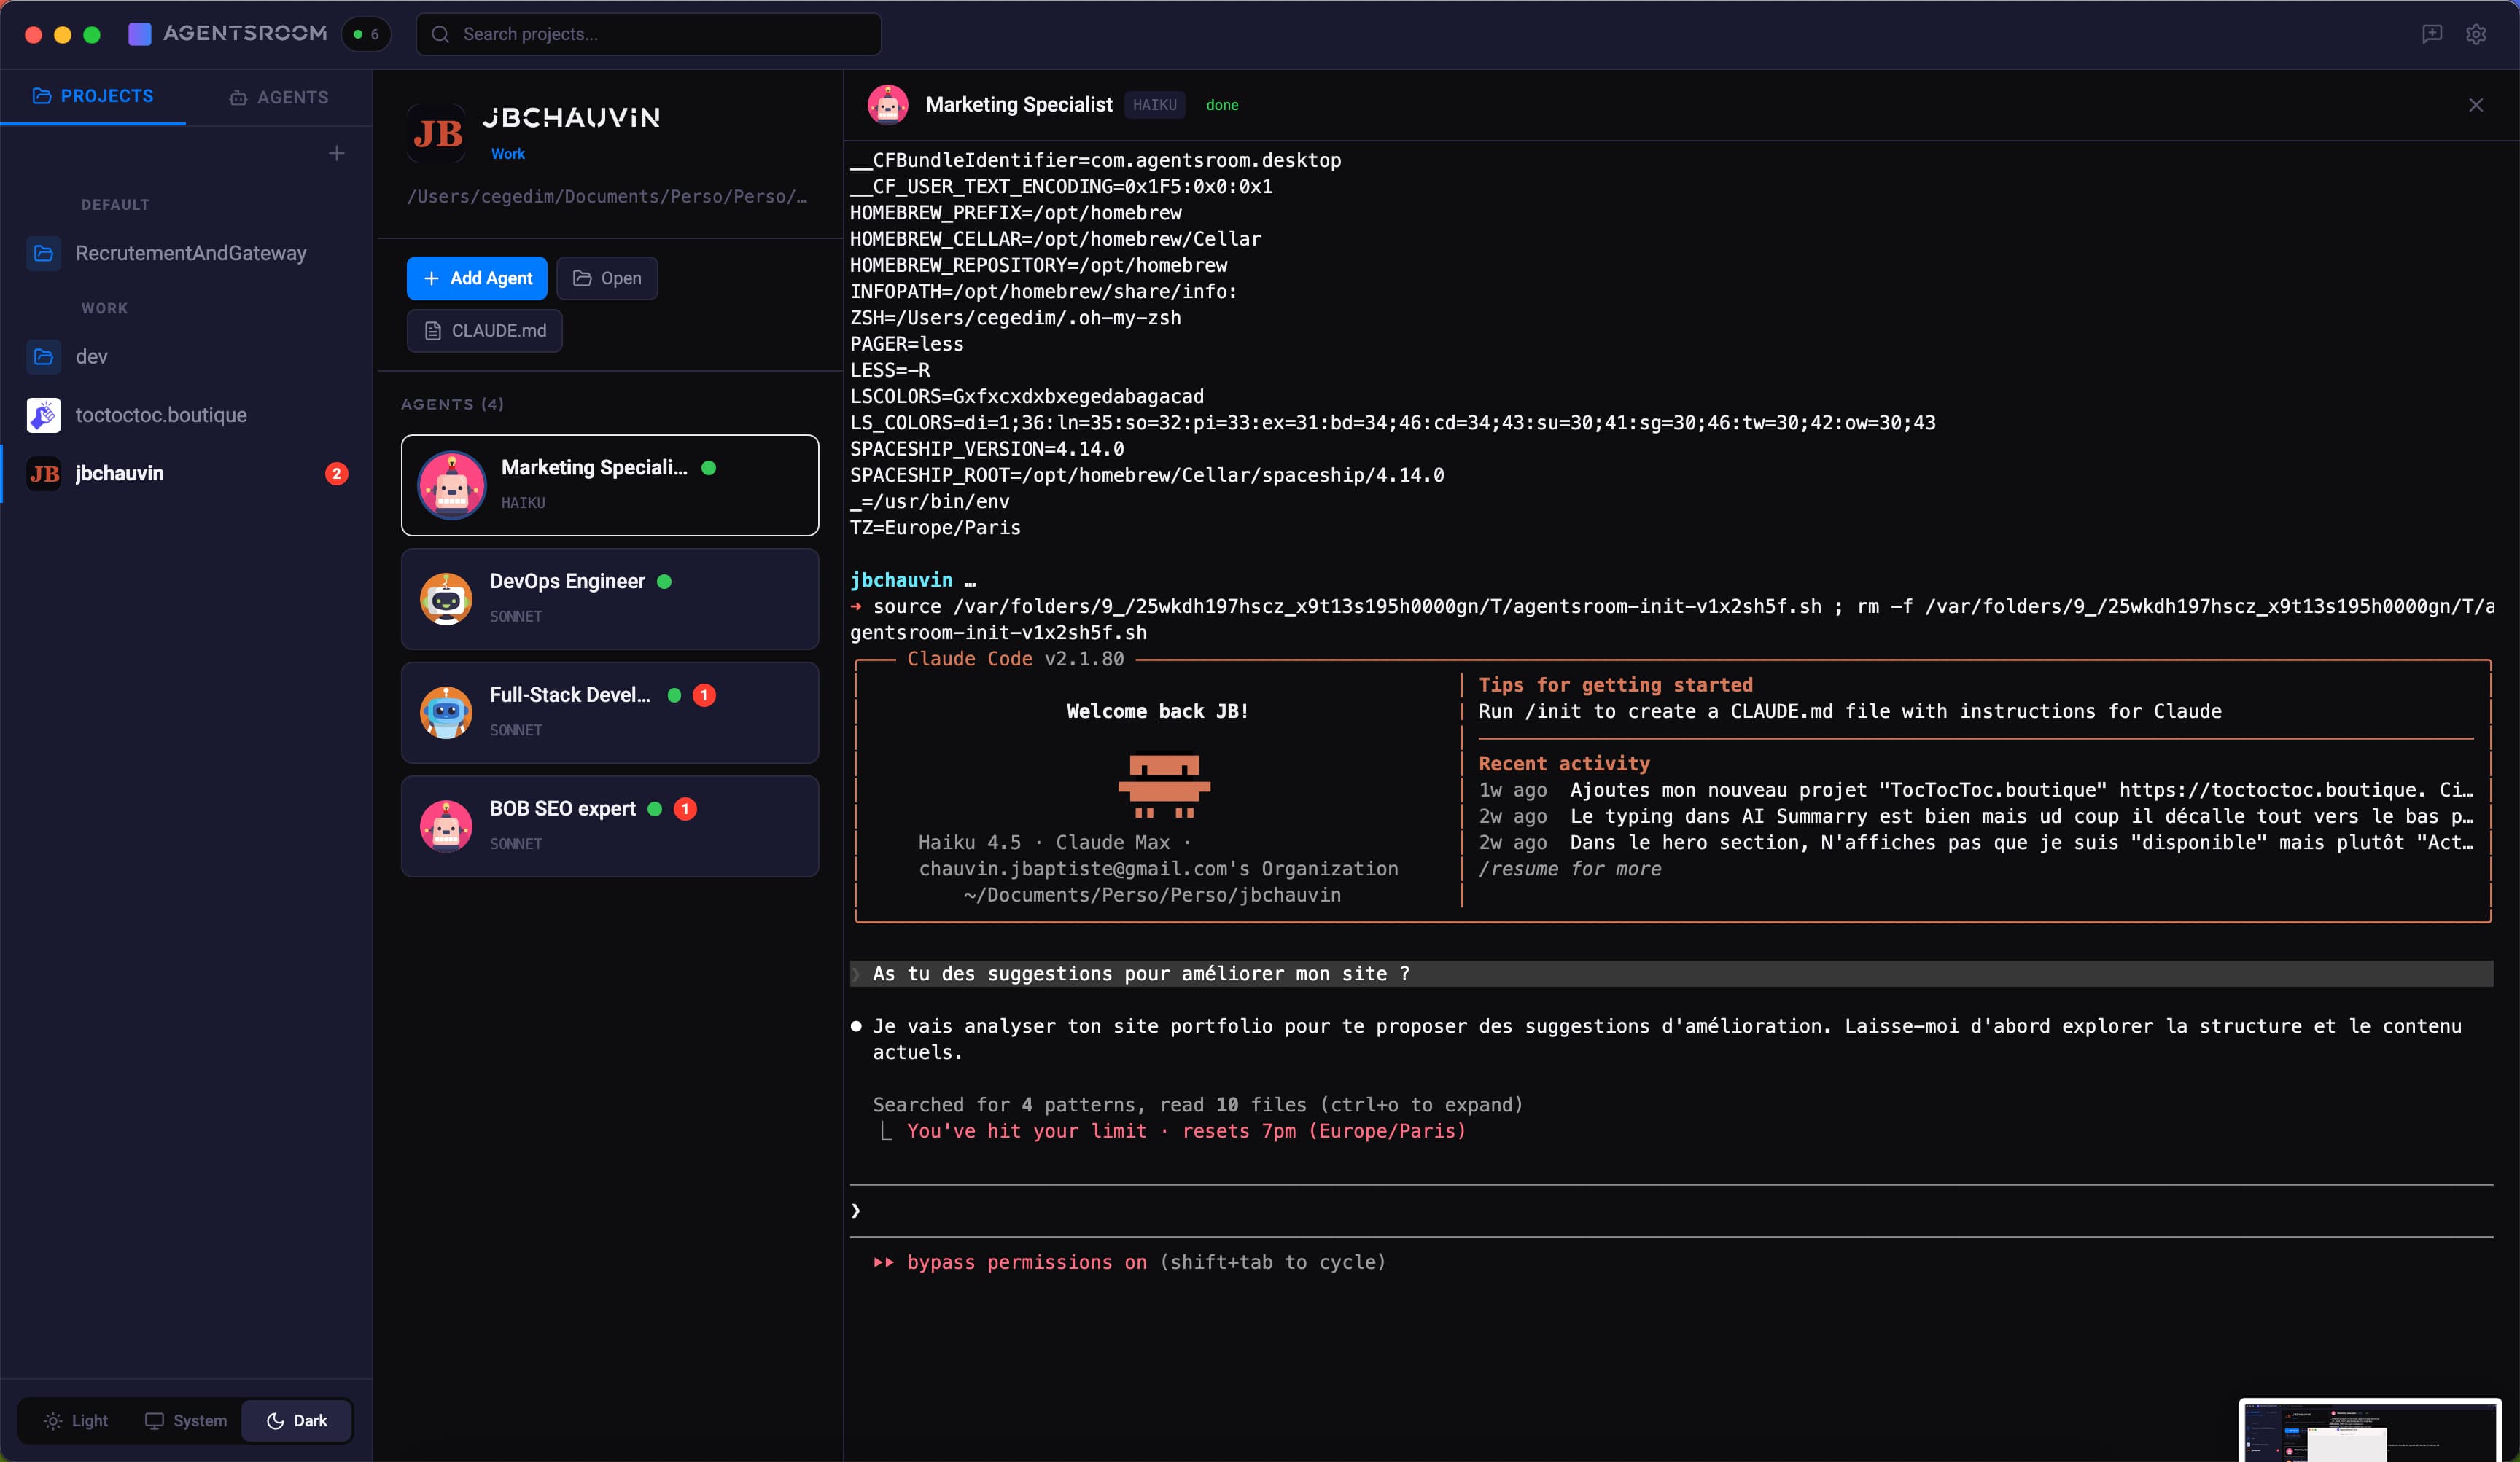Screen dimensions: 2520x1462
Task: Open the CLAUDE.md file
Action: (x=484, y=331)
